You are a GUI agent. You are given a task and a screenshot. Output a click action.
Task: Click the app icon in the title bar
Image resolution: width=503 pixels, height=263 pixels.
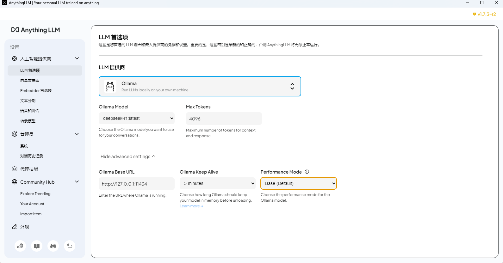point(4,3)
